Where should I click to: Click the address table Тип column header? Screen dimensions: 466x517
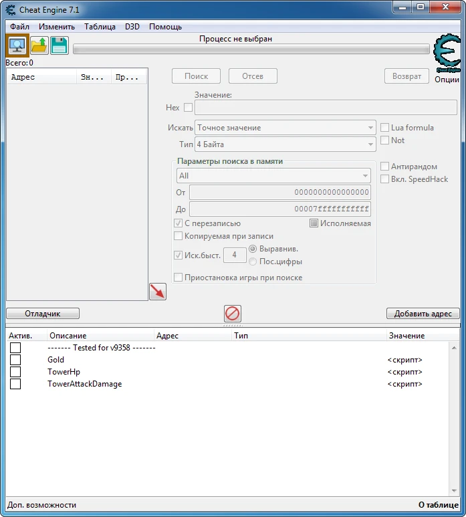click(309, 336)
